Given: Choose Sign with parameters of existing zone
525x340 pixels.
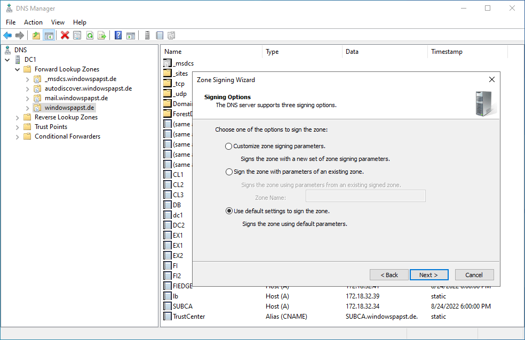Looking at the screenshot, I should pyautogui.click(x=229, y=172).
